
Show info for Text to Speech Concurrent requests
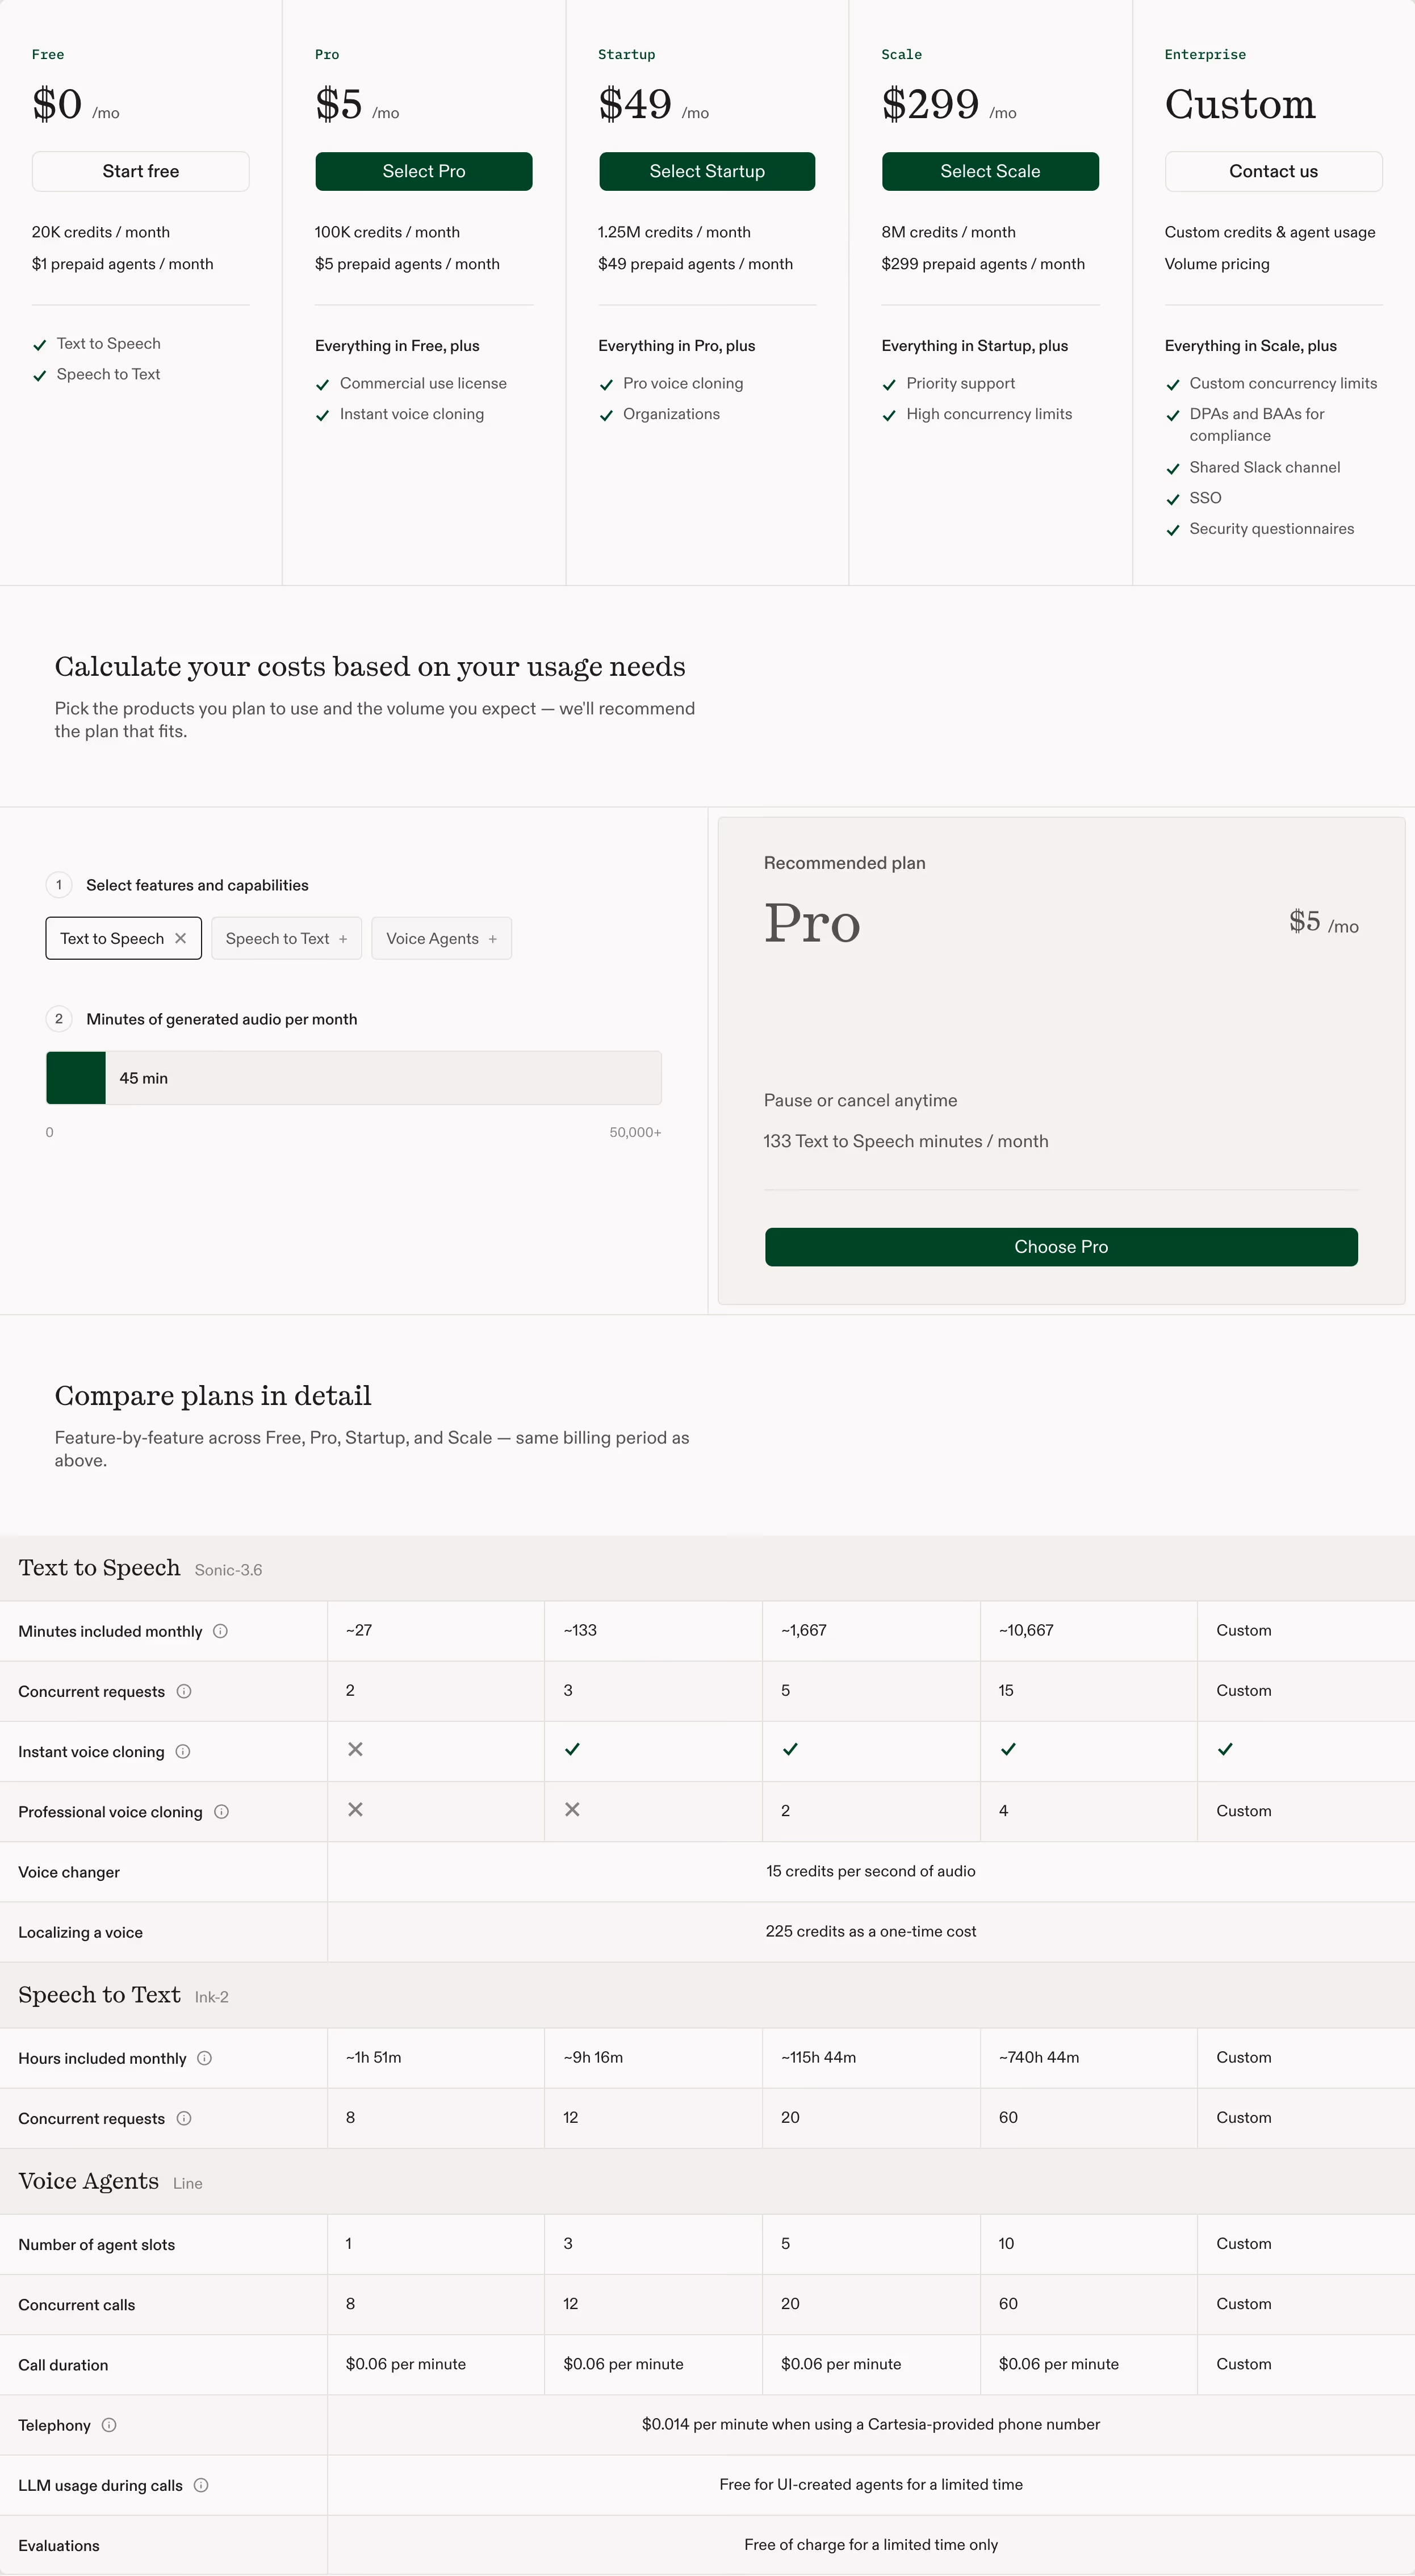[184, 1691]
